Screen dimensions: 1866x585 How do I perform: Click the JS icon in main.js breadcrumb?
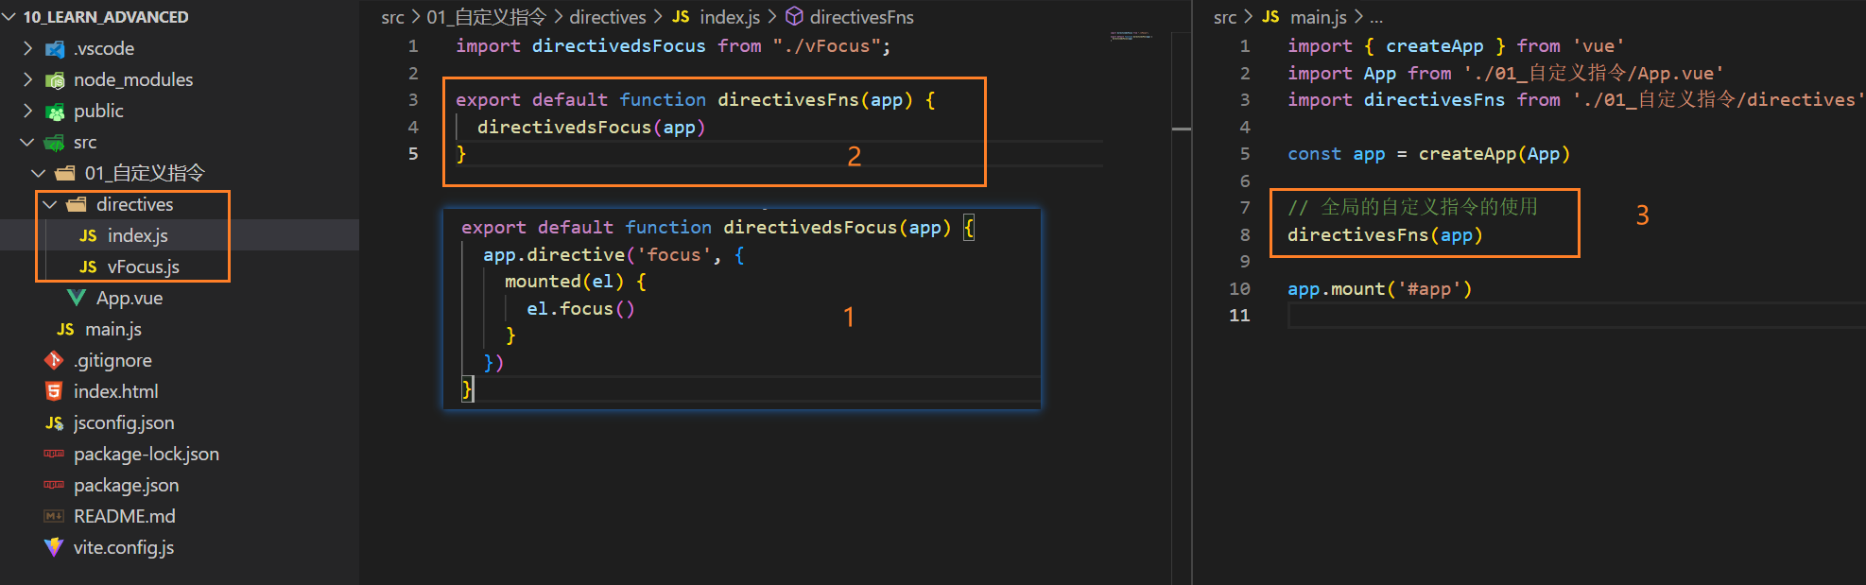[x=1270, y=17]
